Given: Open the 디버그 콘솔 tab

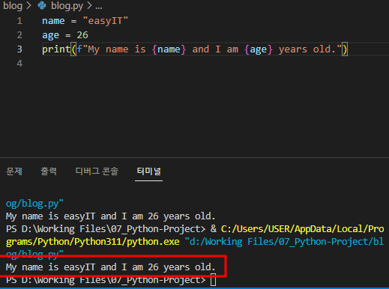Looking at the screenshot, I should point(97,171).
